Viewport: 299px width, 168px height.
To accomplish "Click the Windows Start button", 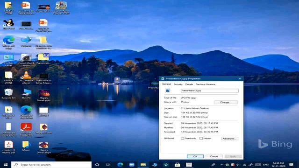I will 6,165.
